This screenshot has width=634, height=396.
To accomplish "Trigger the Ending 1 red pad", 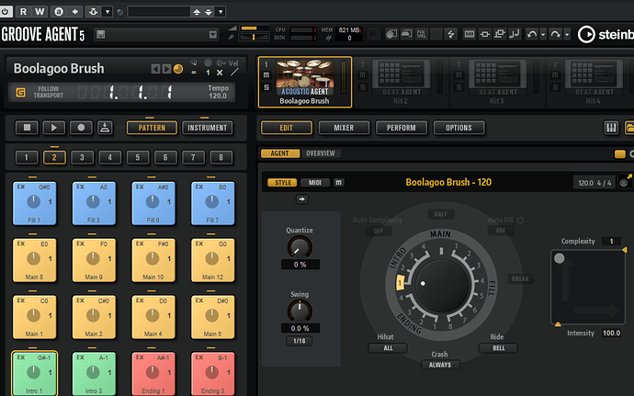I will coord(153,374).
